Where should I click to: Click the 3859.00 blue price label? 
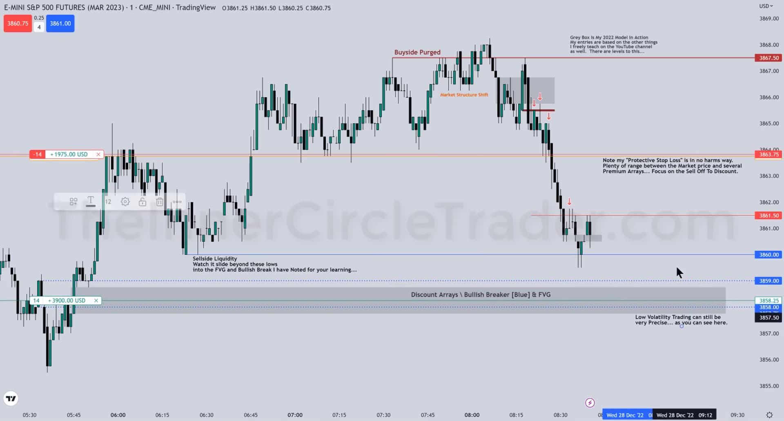point(768,281)
